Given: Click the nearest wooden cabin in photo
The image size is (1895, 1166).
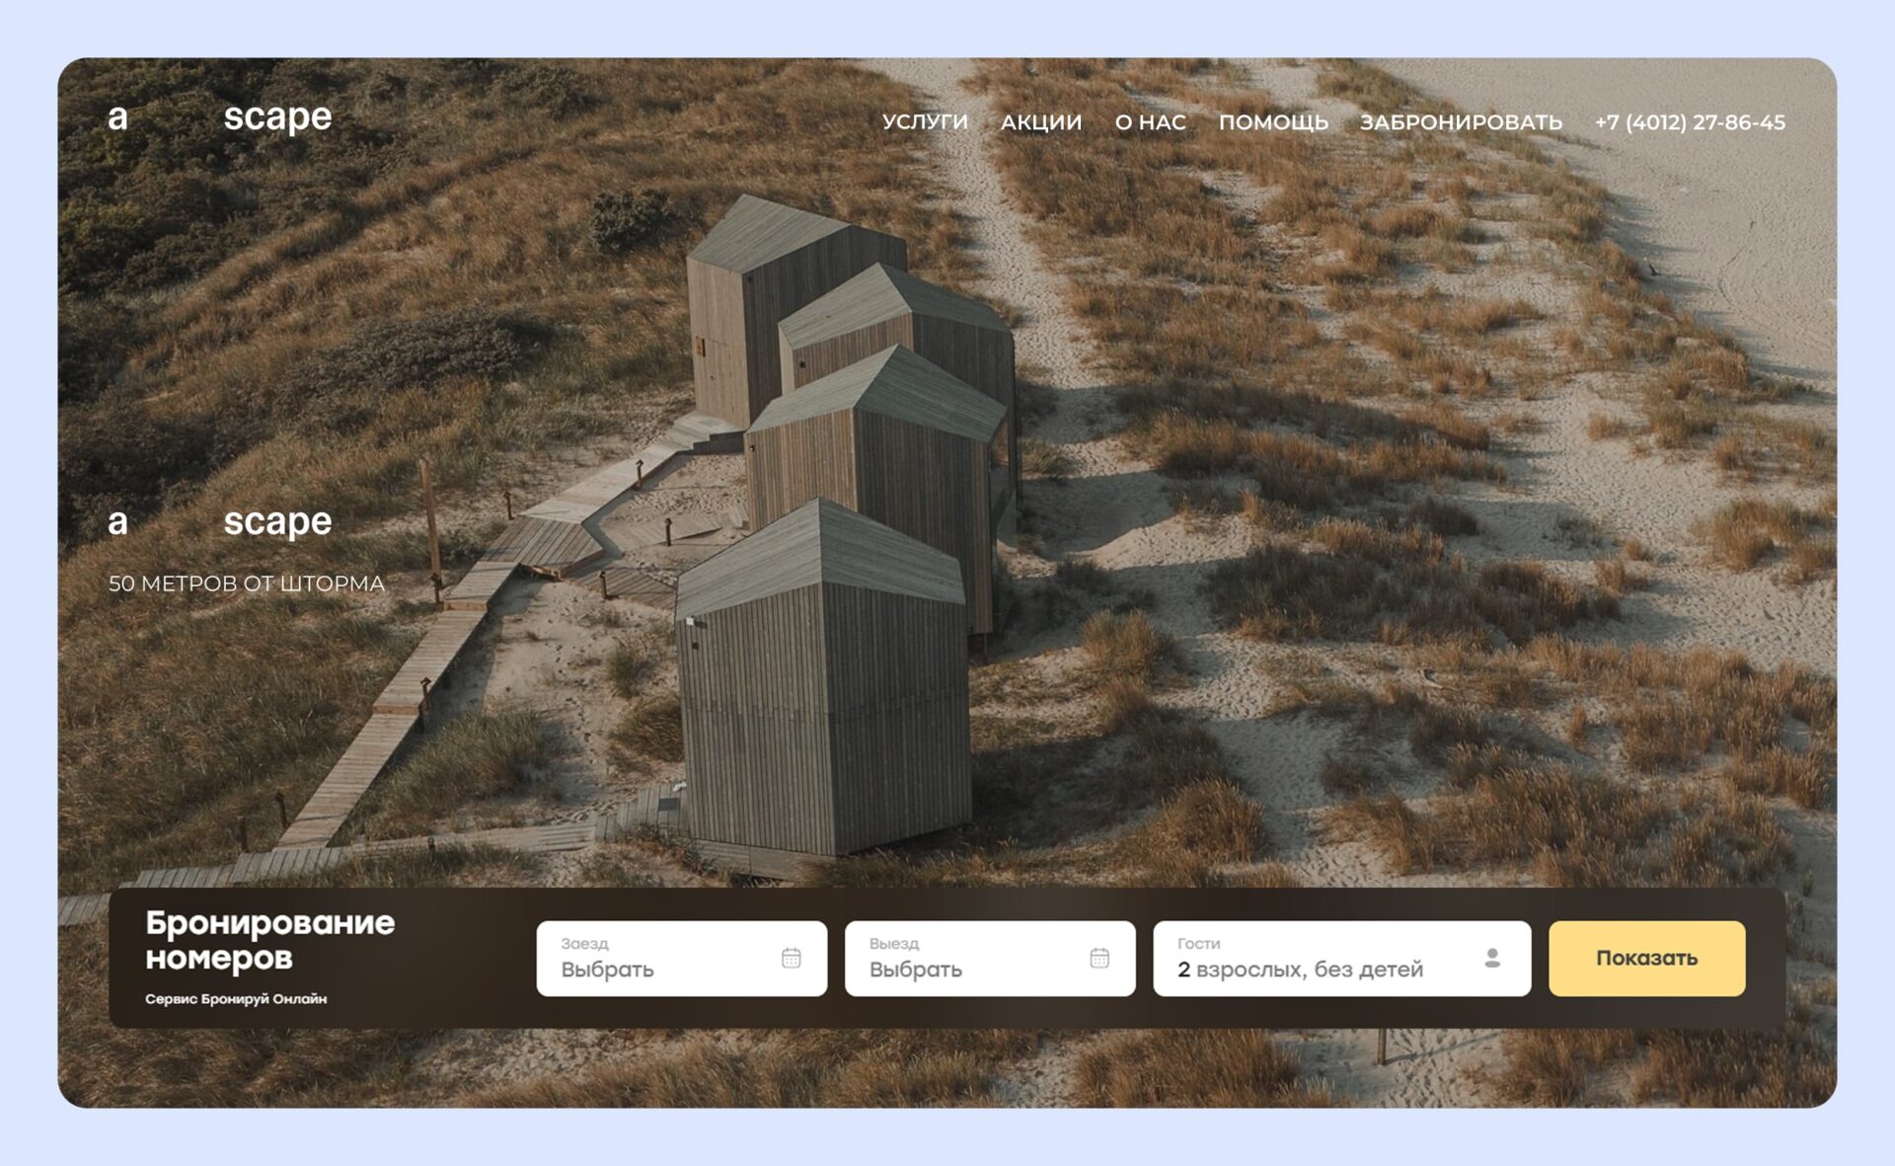Looking at the screenshot, I should click(x=822, y=691).
